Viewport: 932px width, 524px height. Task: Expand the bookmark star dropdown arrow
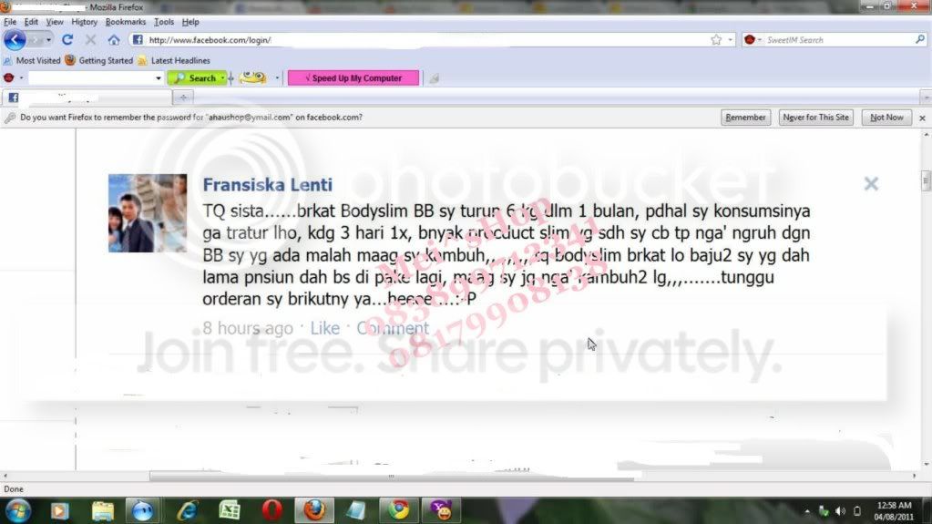pos(731,40)
